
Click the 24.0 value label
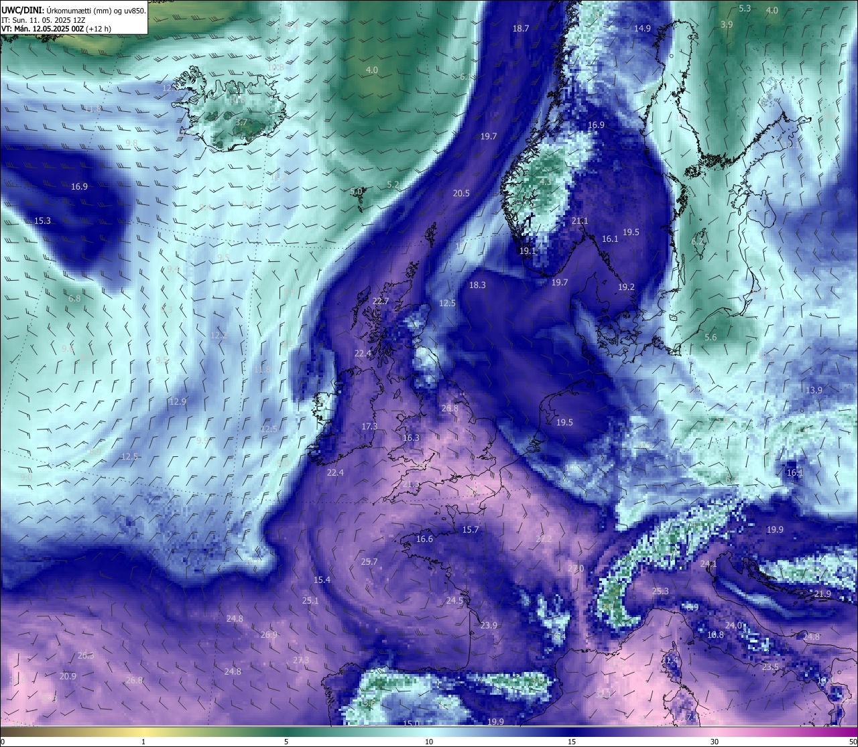click(x=733, y=625)
